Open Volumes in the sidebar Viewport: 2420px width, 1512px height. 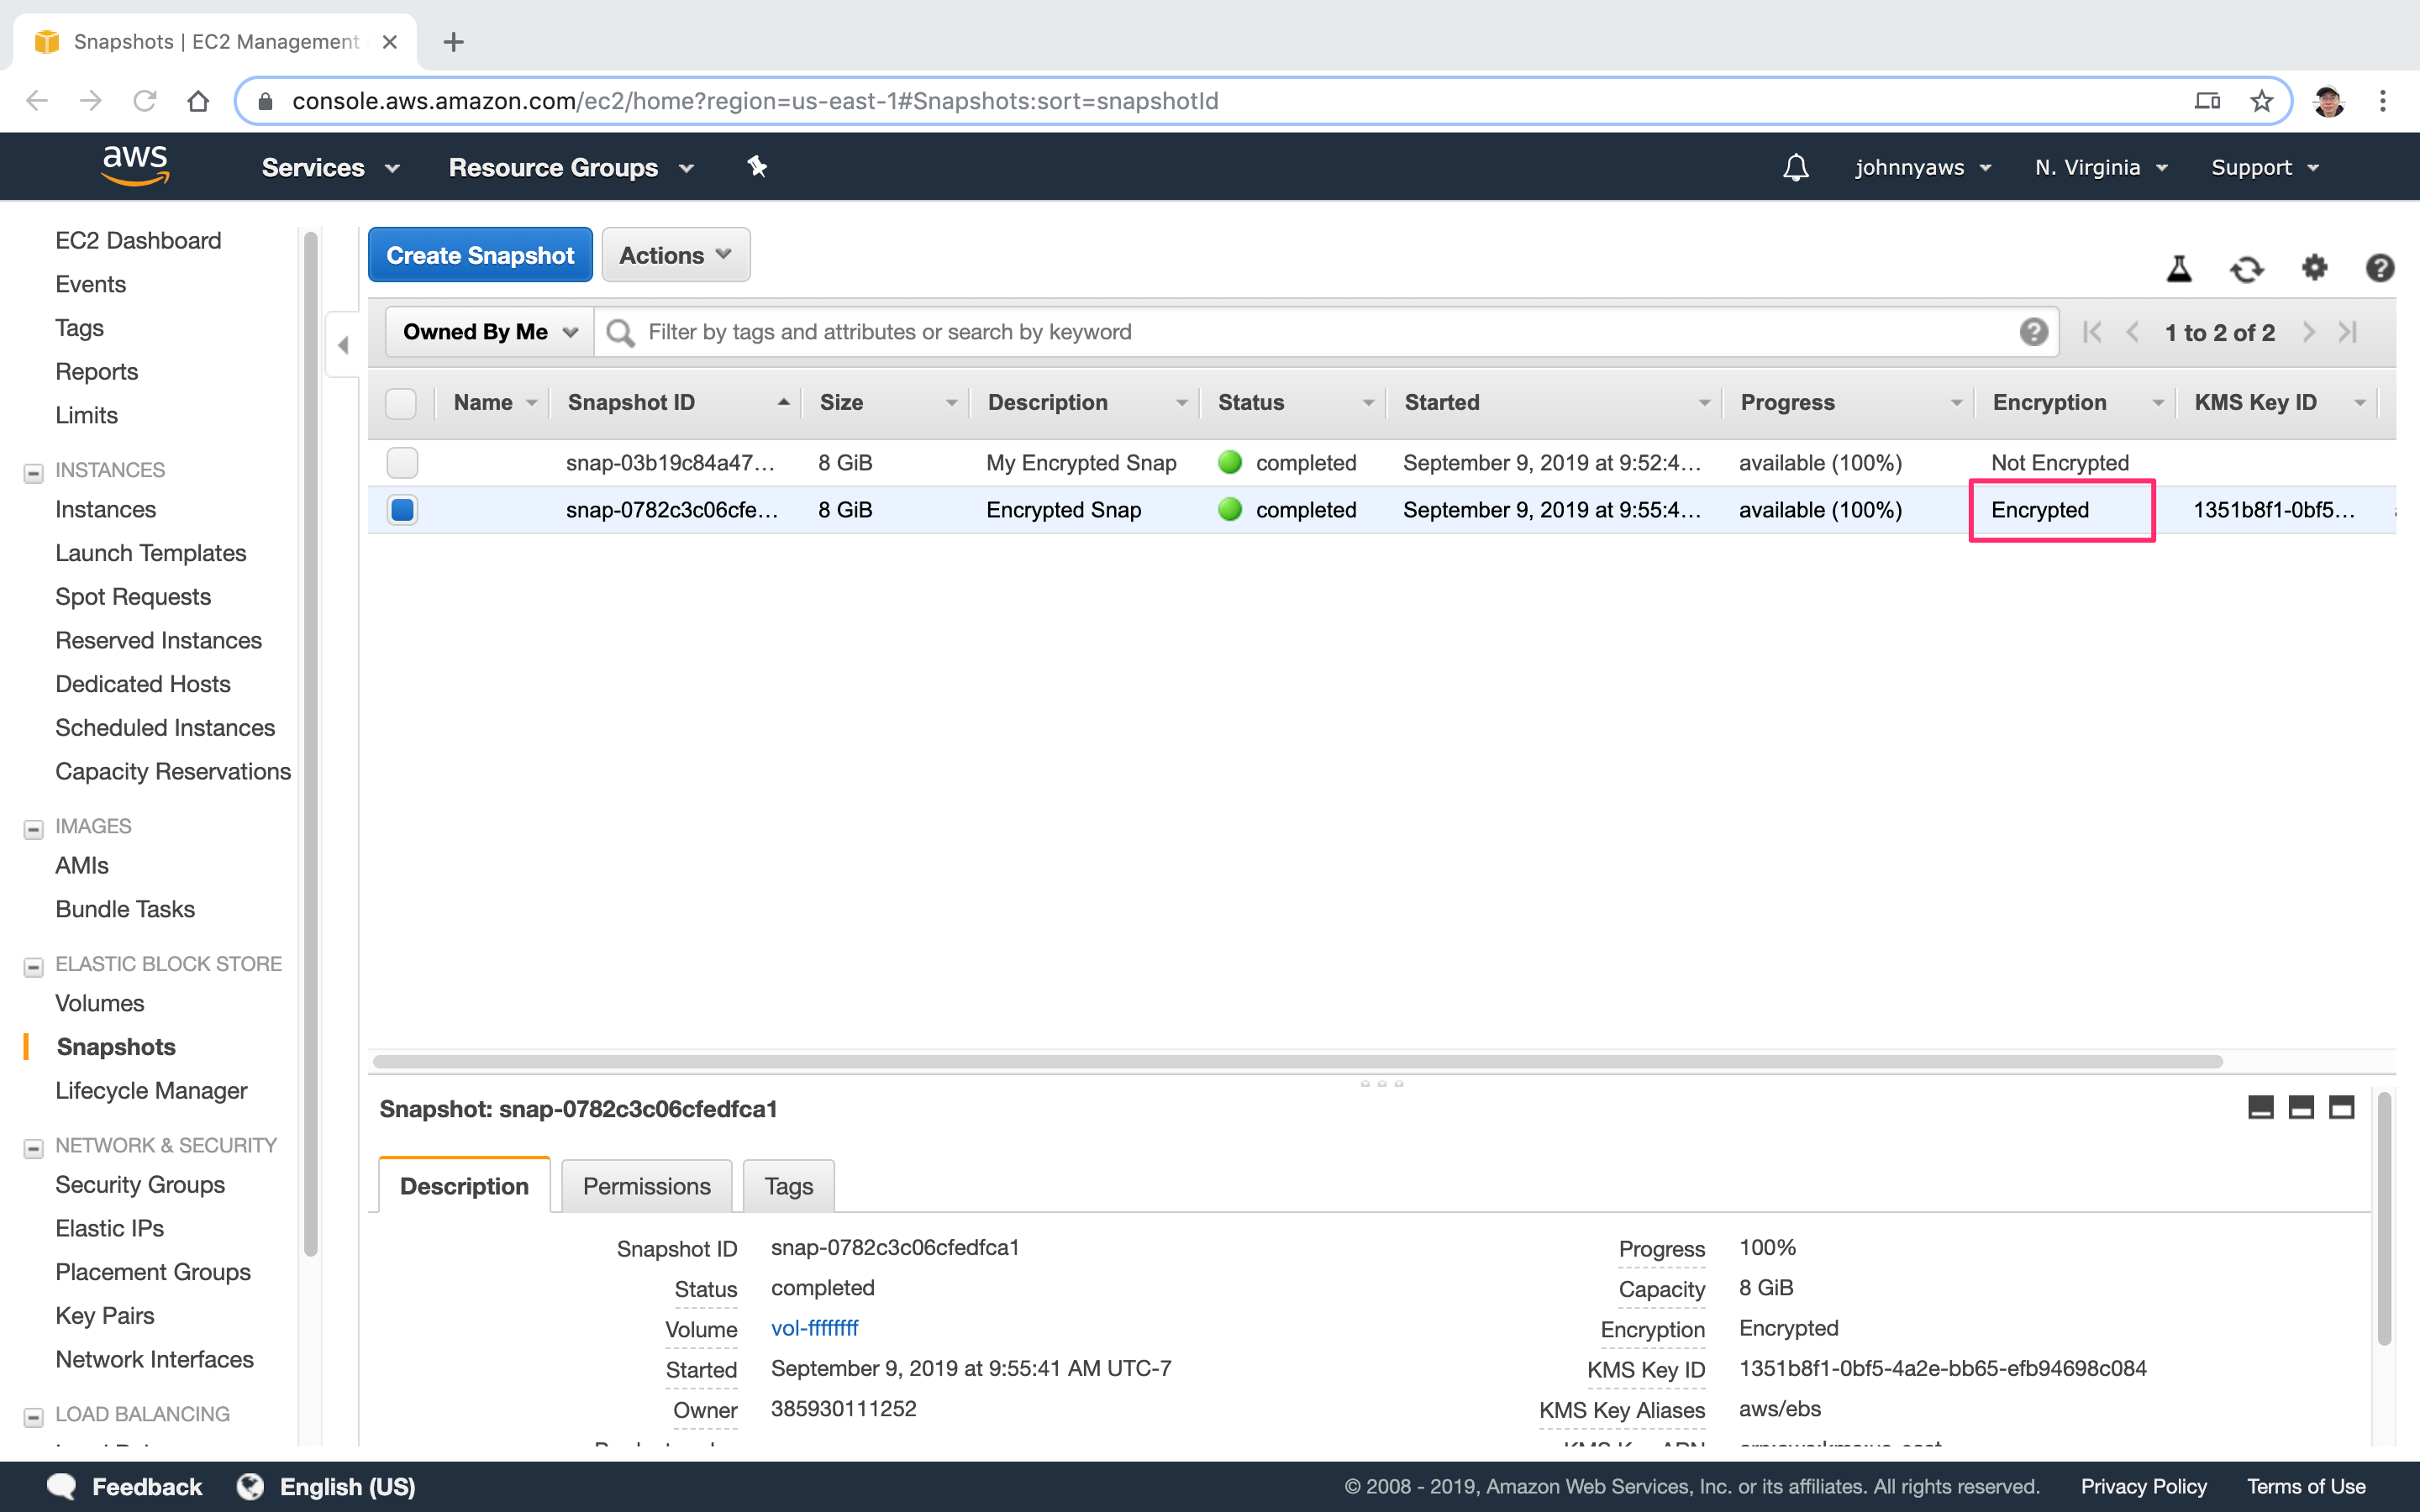100,1003
